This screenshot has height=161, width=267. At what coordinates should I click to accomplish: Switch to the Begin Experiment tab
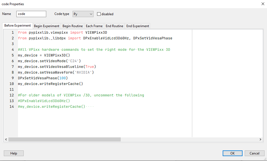coord(46,26)
